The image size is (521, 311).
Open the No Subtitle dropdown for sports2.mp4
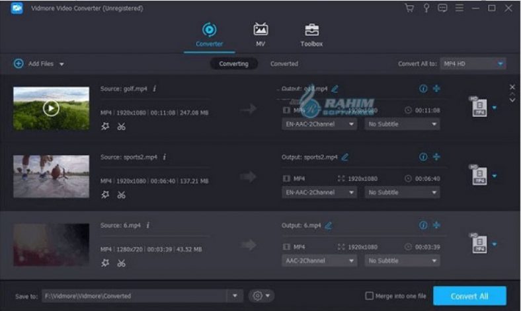pos(402,193)
